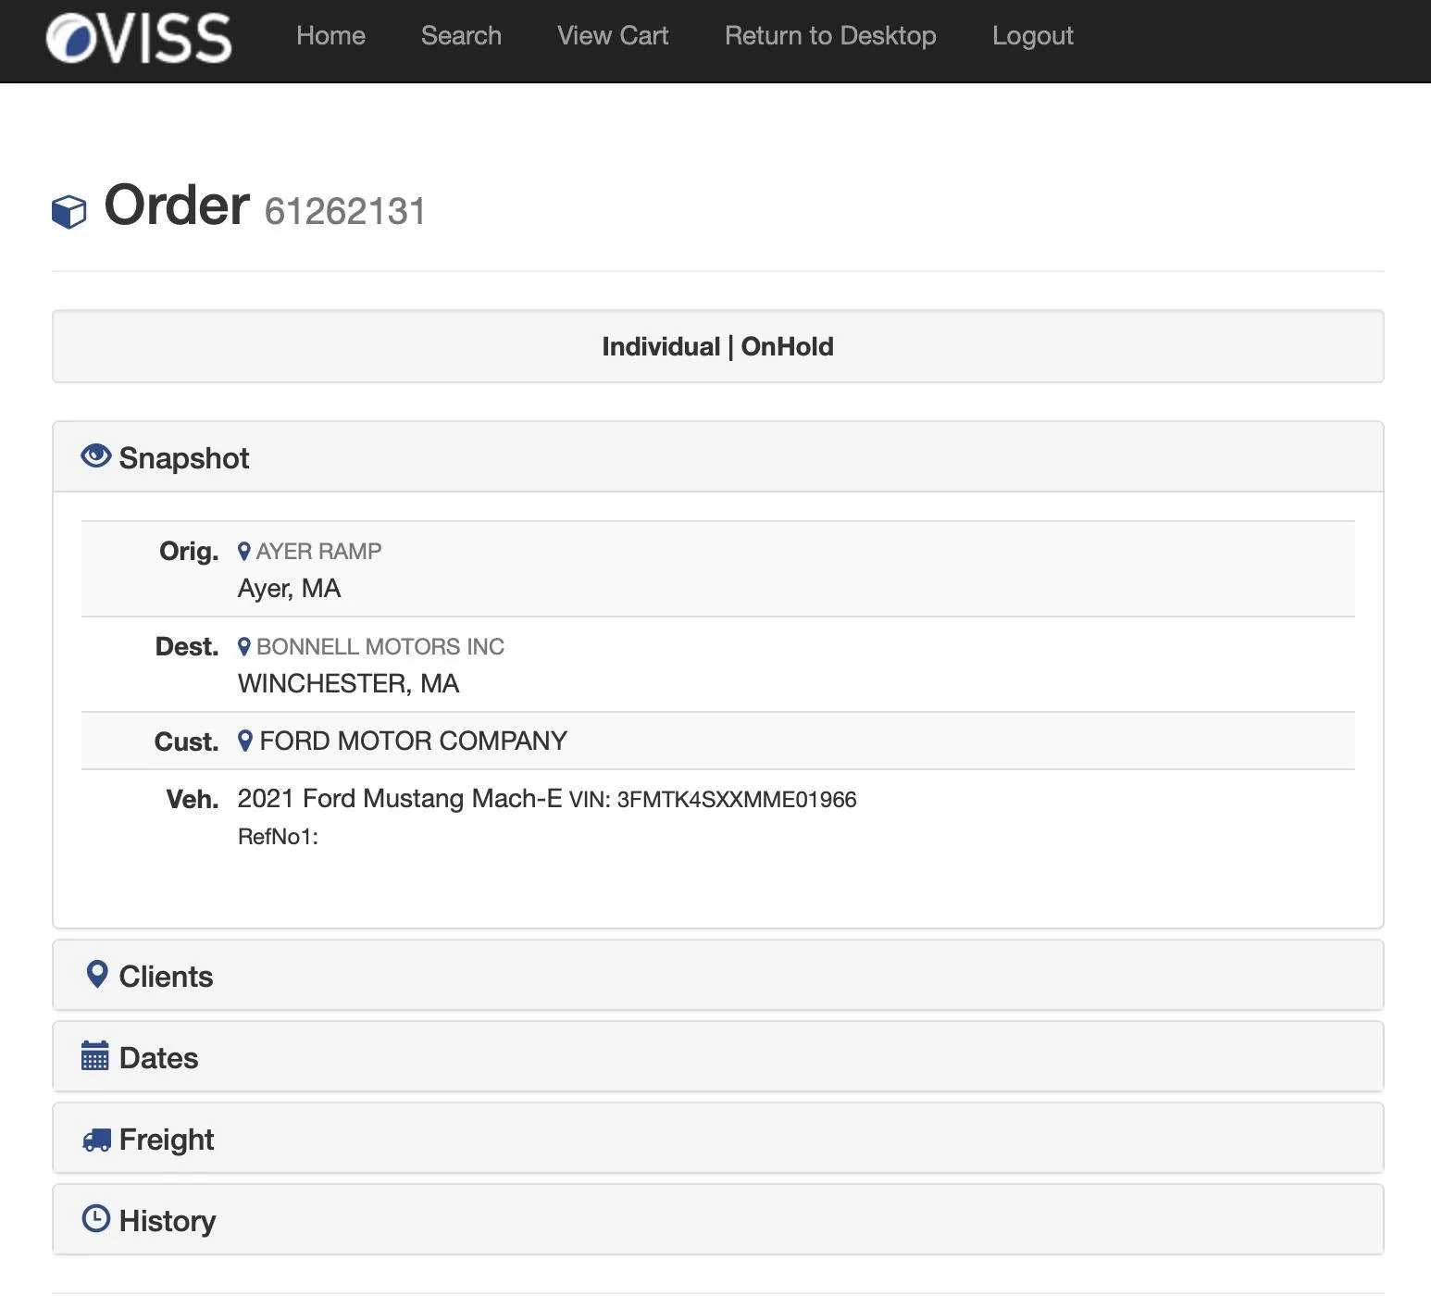Click the calendar icon on Dates

point(95,1056)
